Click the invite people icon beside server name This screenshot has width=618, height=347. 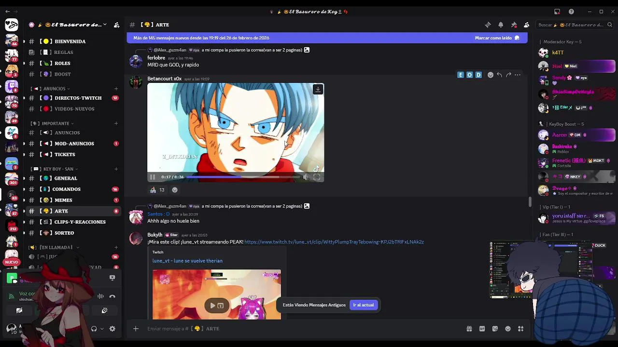(x=116, y=25)
